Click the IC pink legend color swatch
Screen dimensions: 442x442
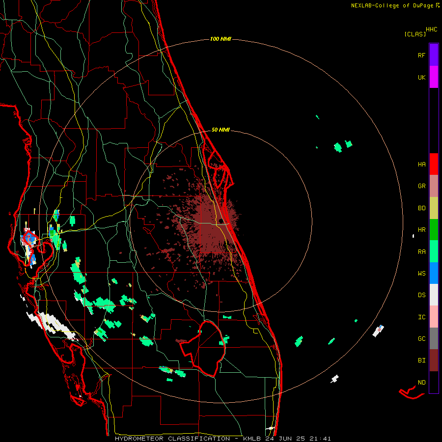(434, 317)
